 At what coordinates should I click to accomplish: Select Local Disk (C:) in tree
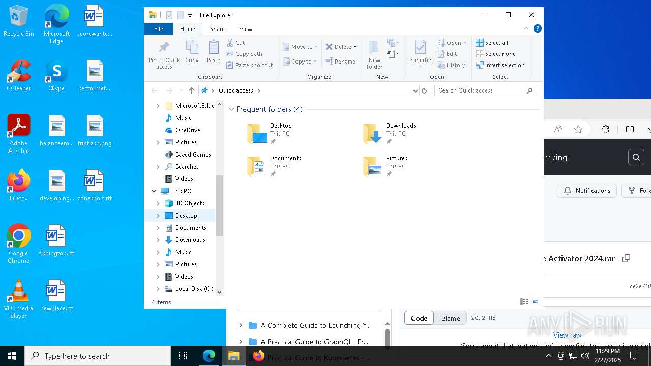point(189,289)
